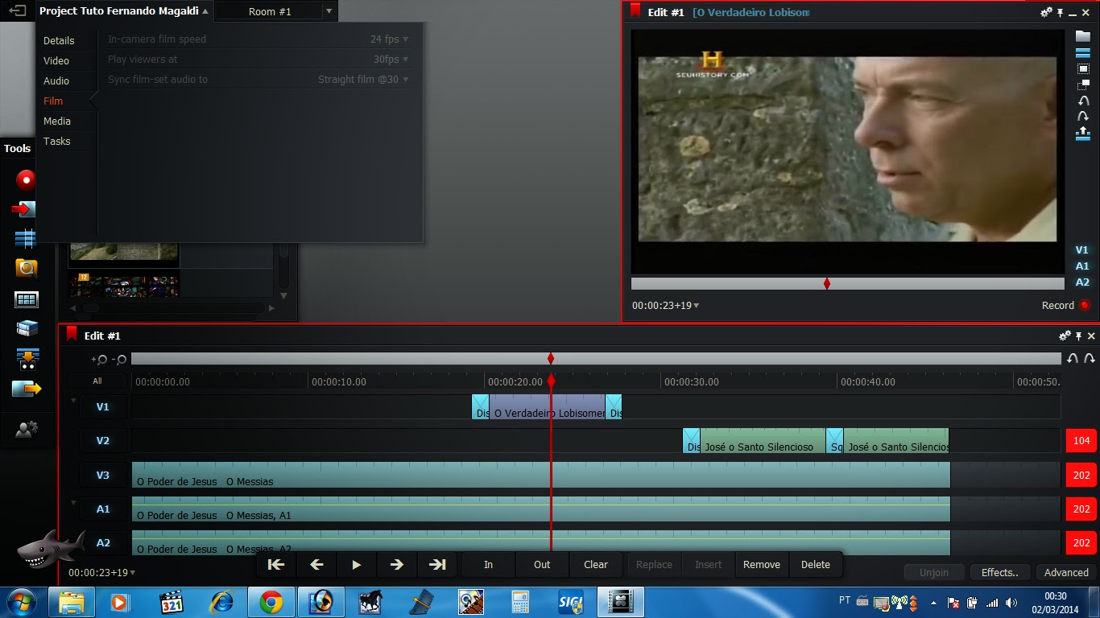Open viewer settings gears icon

[1046, 12]
